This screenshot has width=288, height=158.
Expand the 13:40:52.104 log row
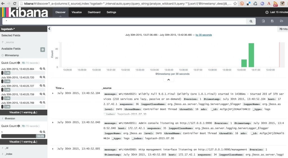[53, 93]
